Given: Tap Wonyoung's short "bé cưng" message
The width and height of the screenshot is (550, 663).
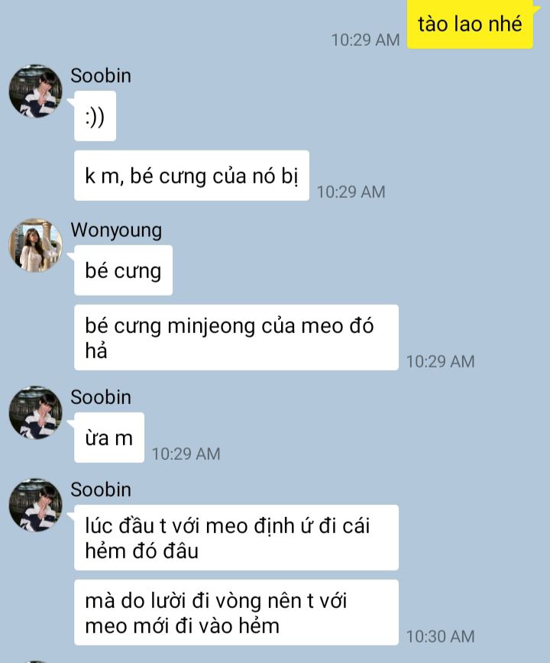Looking at the screenshot, I should click(x=124, y=270).
